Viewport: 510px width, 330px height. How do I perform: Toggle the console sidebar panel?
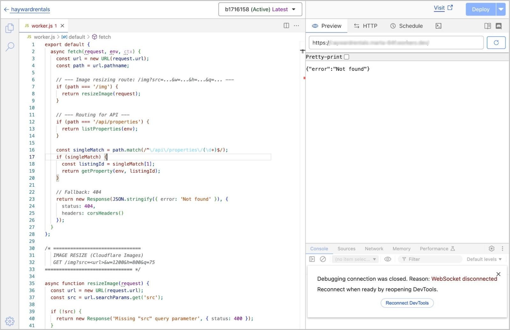click(x=312, y=259)
